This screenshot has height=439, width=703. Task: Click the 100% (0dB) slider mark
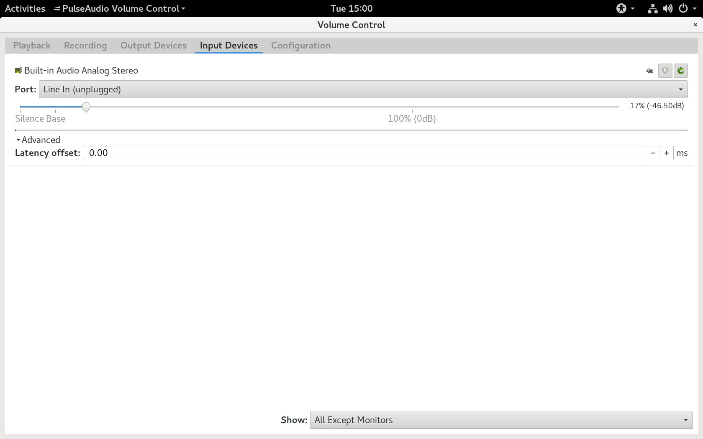point(412,119)
